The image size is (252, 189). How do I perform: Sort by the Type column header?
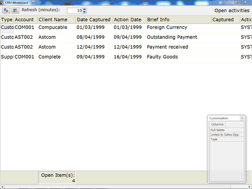tap(7, 20)
